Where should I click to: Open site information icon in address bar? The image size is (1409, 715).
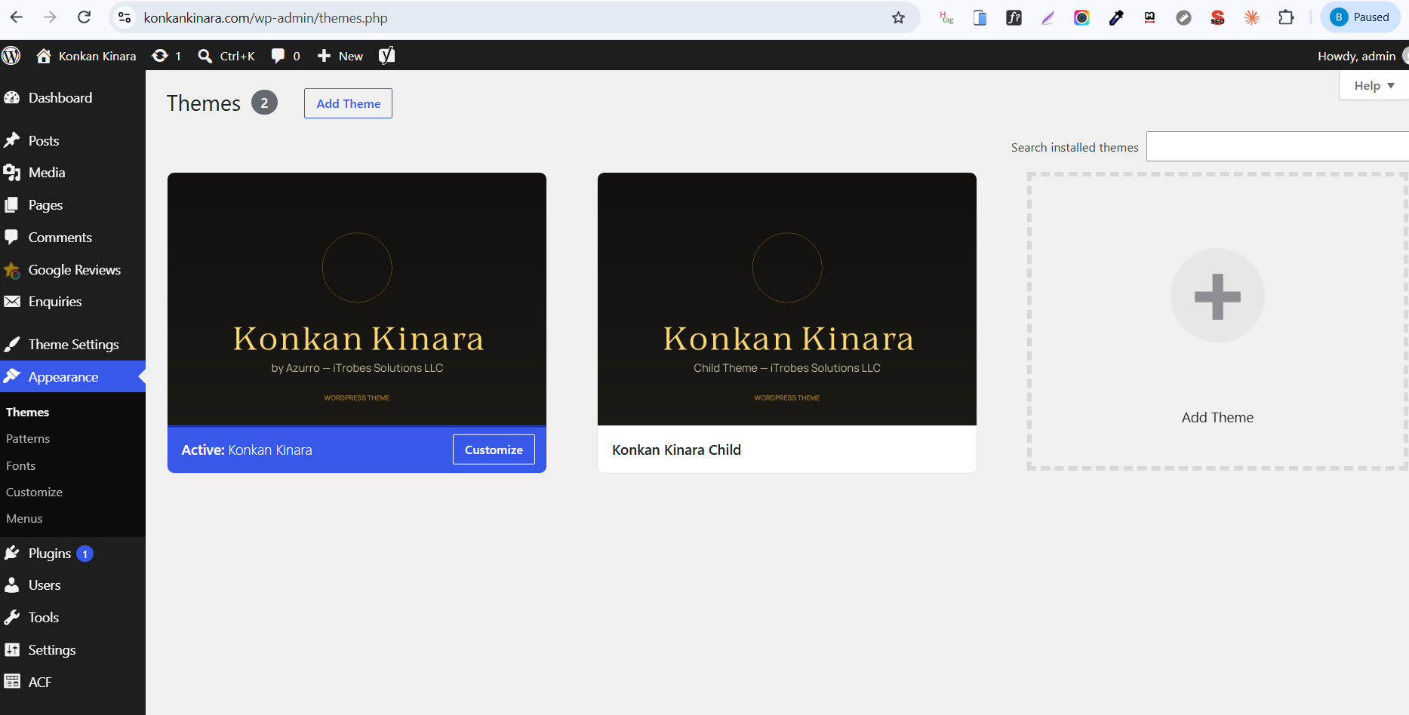click(x=125, y=17)
